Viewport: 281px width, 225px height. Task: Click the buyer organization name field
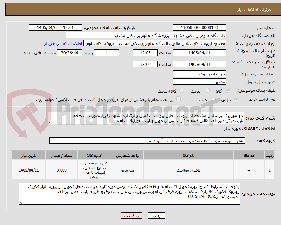coord(146,35)
